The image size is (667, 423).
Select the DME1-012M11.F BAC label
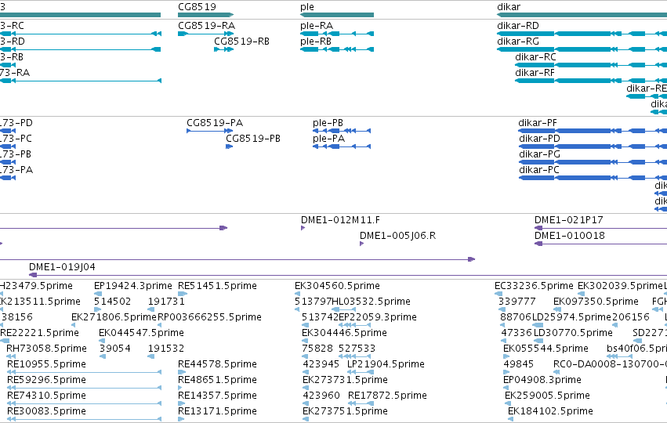[x=340, y=220]
